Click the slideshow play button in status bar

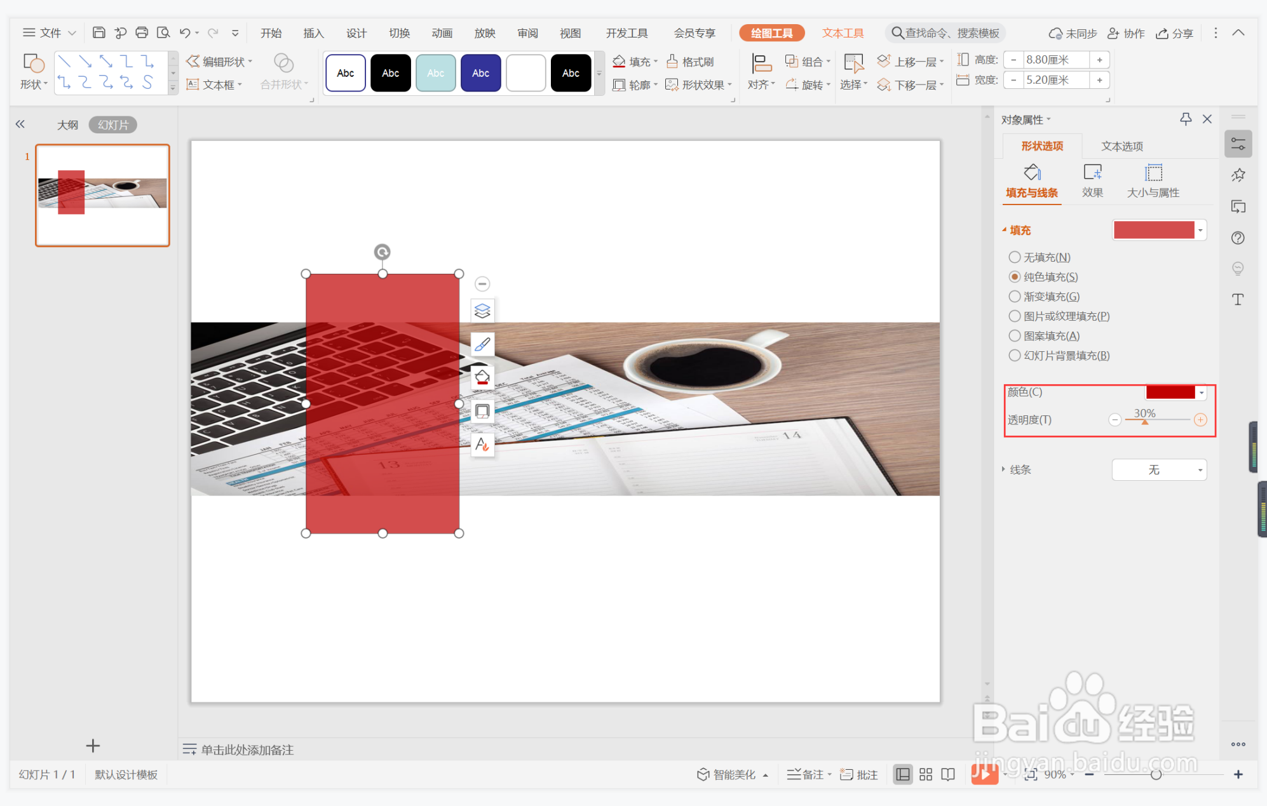pyautogui.click(x=984, y=774)
